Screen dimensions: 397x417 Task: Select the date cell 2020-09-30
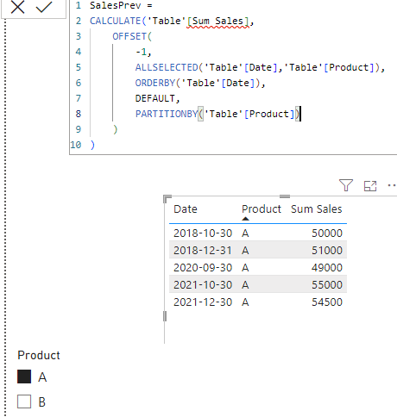[x=203, y=267]
